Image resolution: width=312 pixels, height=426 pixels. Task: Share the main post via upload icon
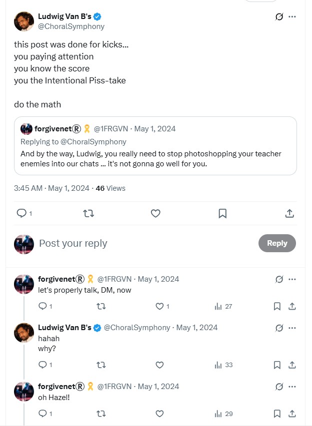(289, 214)
